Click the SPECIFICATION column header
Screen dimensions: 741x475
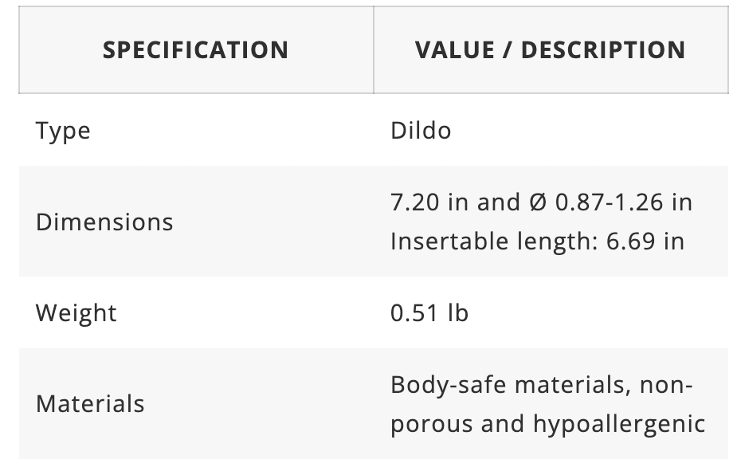[x=195, y=50]
